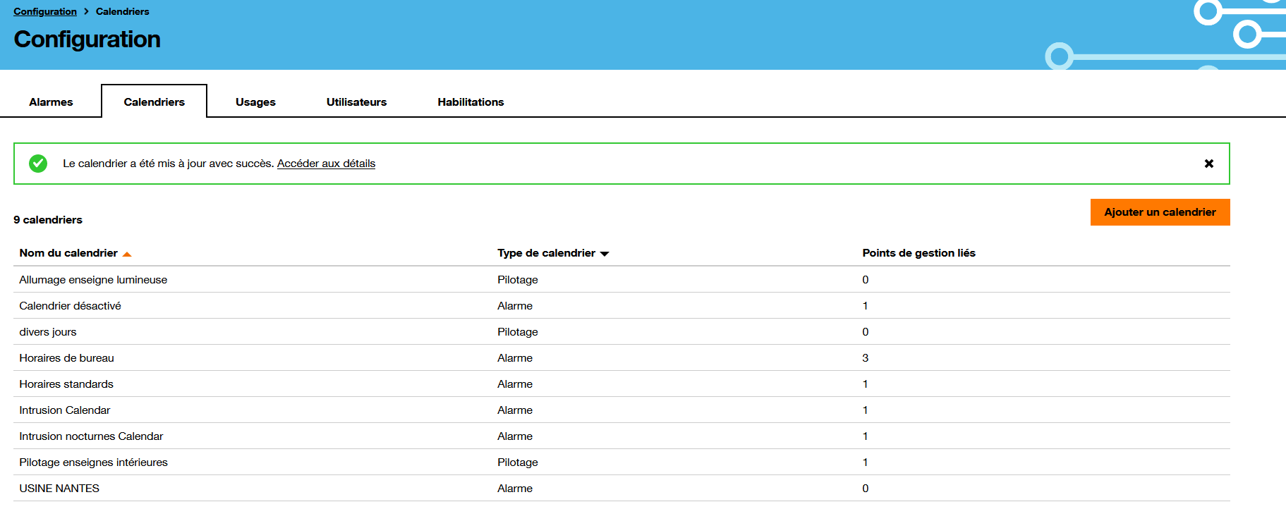
Task: Go to the Utilisateurs tab
Action: pos(356,102)
